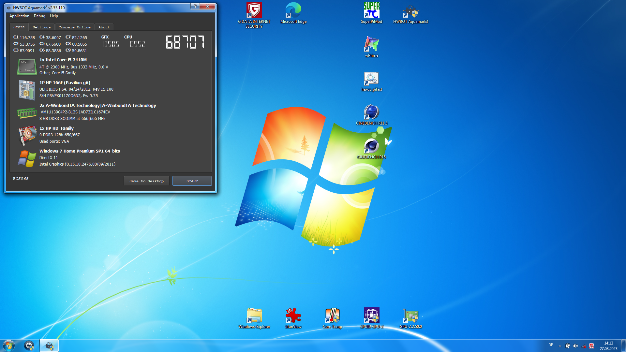Click HP taskbar pinned icon
This screenshot has width=626, height=352.
(x=29, y=345)
